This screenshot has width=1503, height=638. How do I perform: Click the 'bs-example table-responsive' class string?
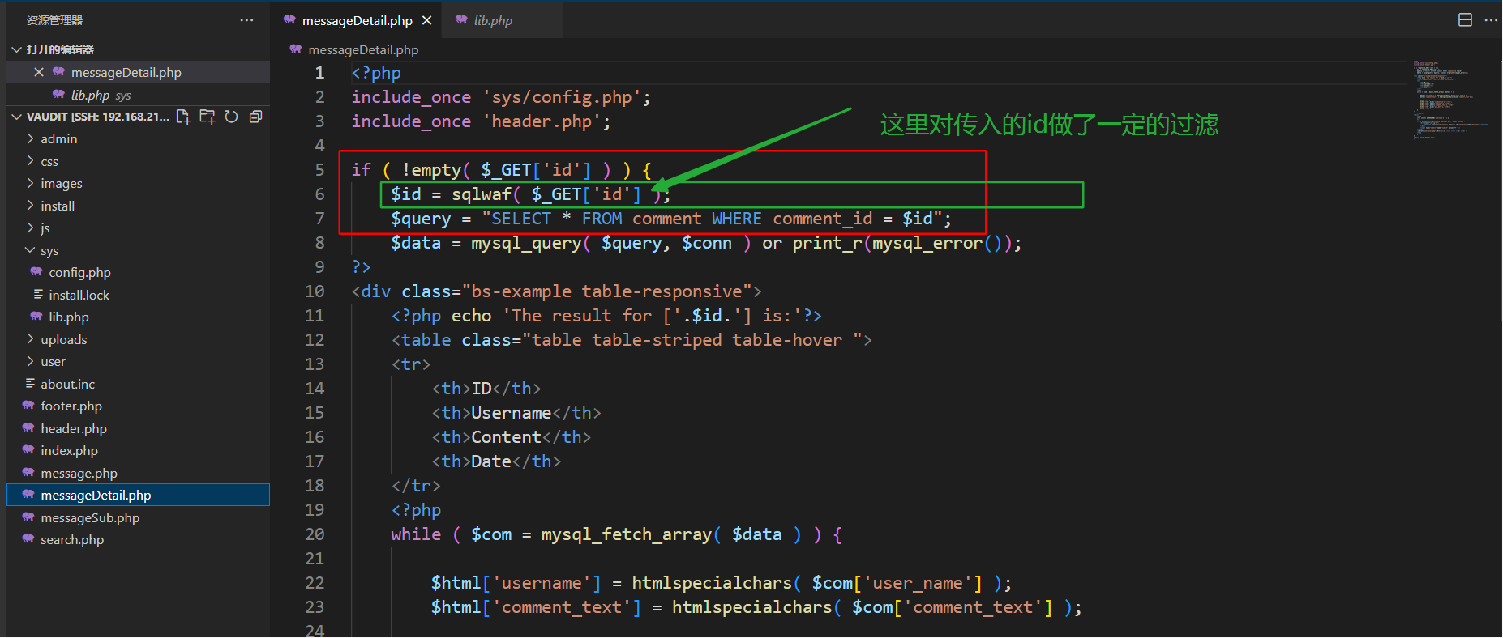click(x=607, y=291)
